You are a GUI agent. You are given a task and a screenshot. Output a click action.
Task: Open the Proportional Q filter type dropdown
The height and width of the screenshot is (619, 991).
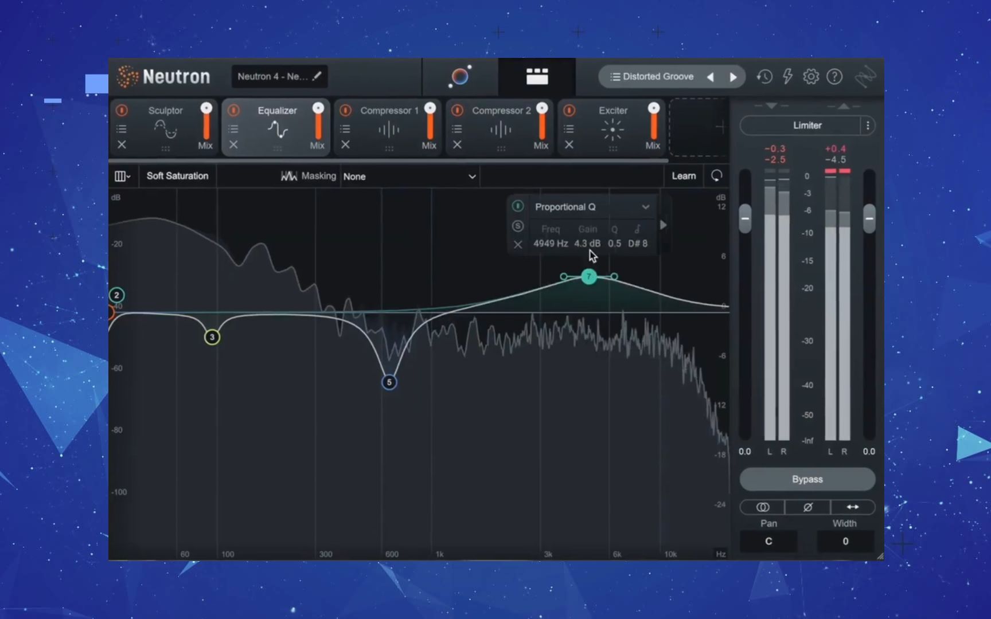pos(592,206)
